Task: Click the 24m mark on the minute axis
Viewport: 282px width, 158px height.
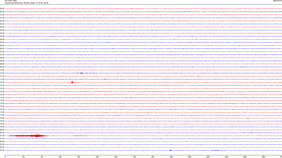Action: tap(226, 157)
